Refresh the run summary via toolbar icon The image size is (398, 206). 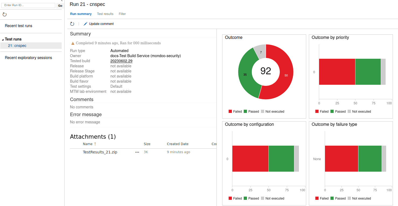pyautogui.click(x=72, y=24)
